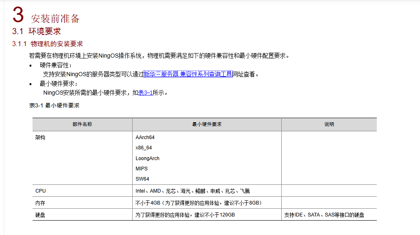This screenshot has height=235, width=420.
Task: Click the LoongArch table entry
Action: (147, 158)
